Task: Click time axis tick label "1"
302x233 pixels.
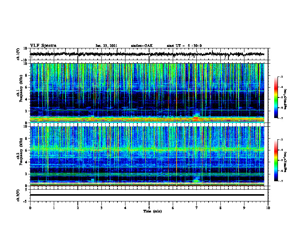Action: 54,208
